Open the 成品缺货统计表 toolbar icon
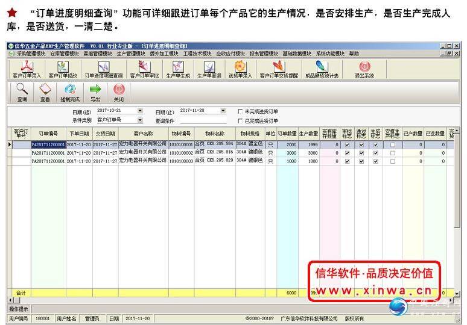Image resolution: width=467 pixels, height=325 pixels. click(x=322, y=69)
